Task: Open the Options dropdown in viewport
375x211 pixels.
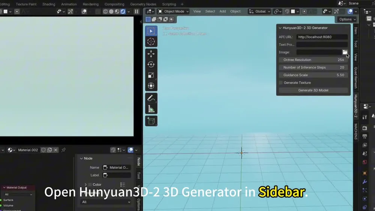Action: (x=347, y=19)
